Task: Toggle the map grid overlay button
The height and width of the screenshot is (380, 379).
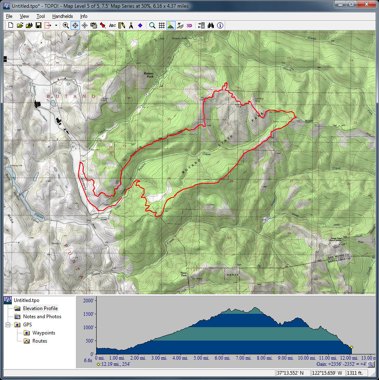Action: pyautogui.click(x=162, y=25)
